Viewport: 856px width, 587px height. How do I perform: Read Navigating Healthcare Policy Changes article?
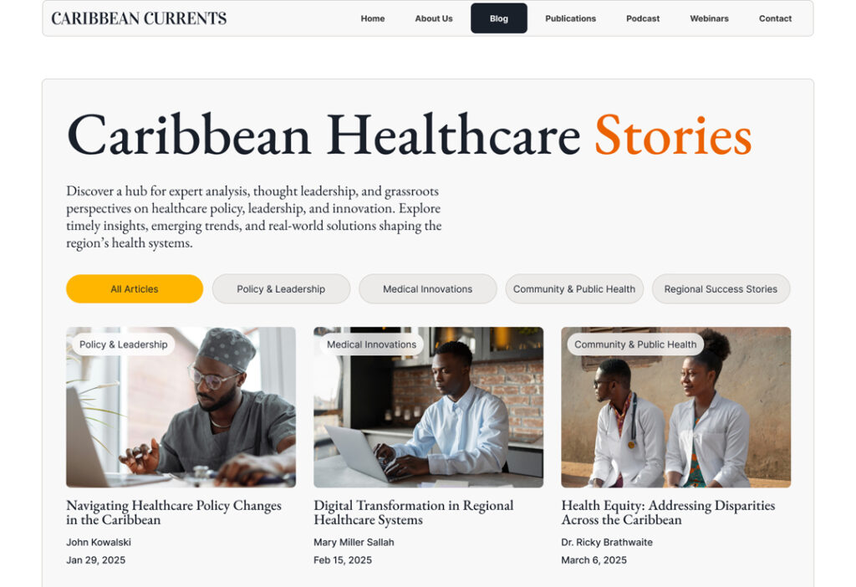pyautogui.click(x=174, y=513)
